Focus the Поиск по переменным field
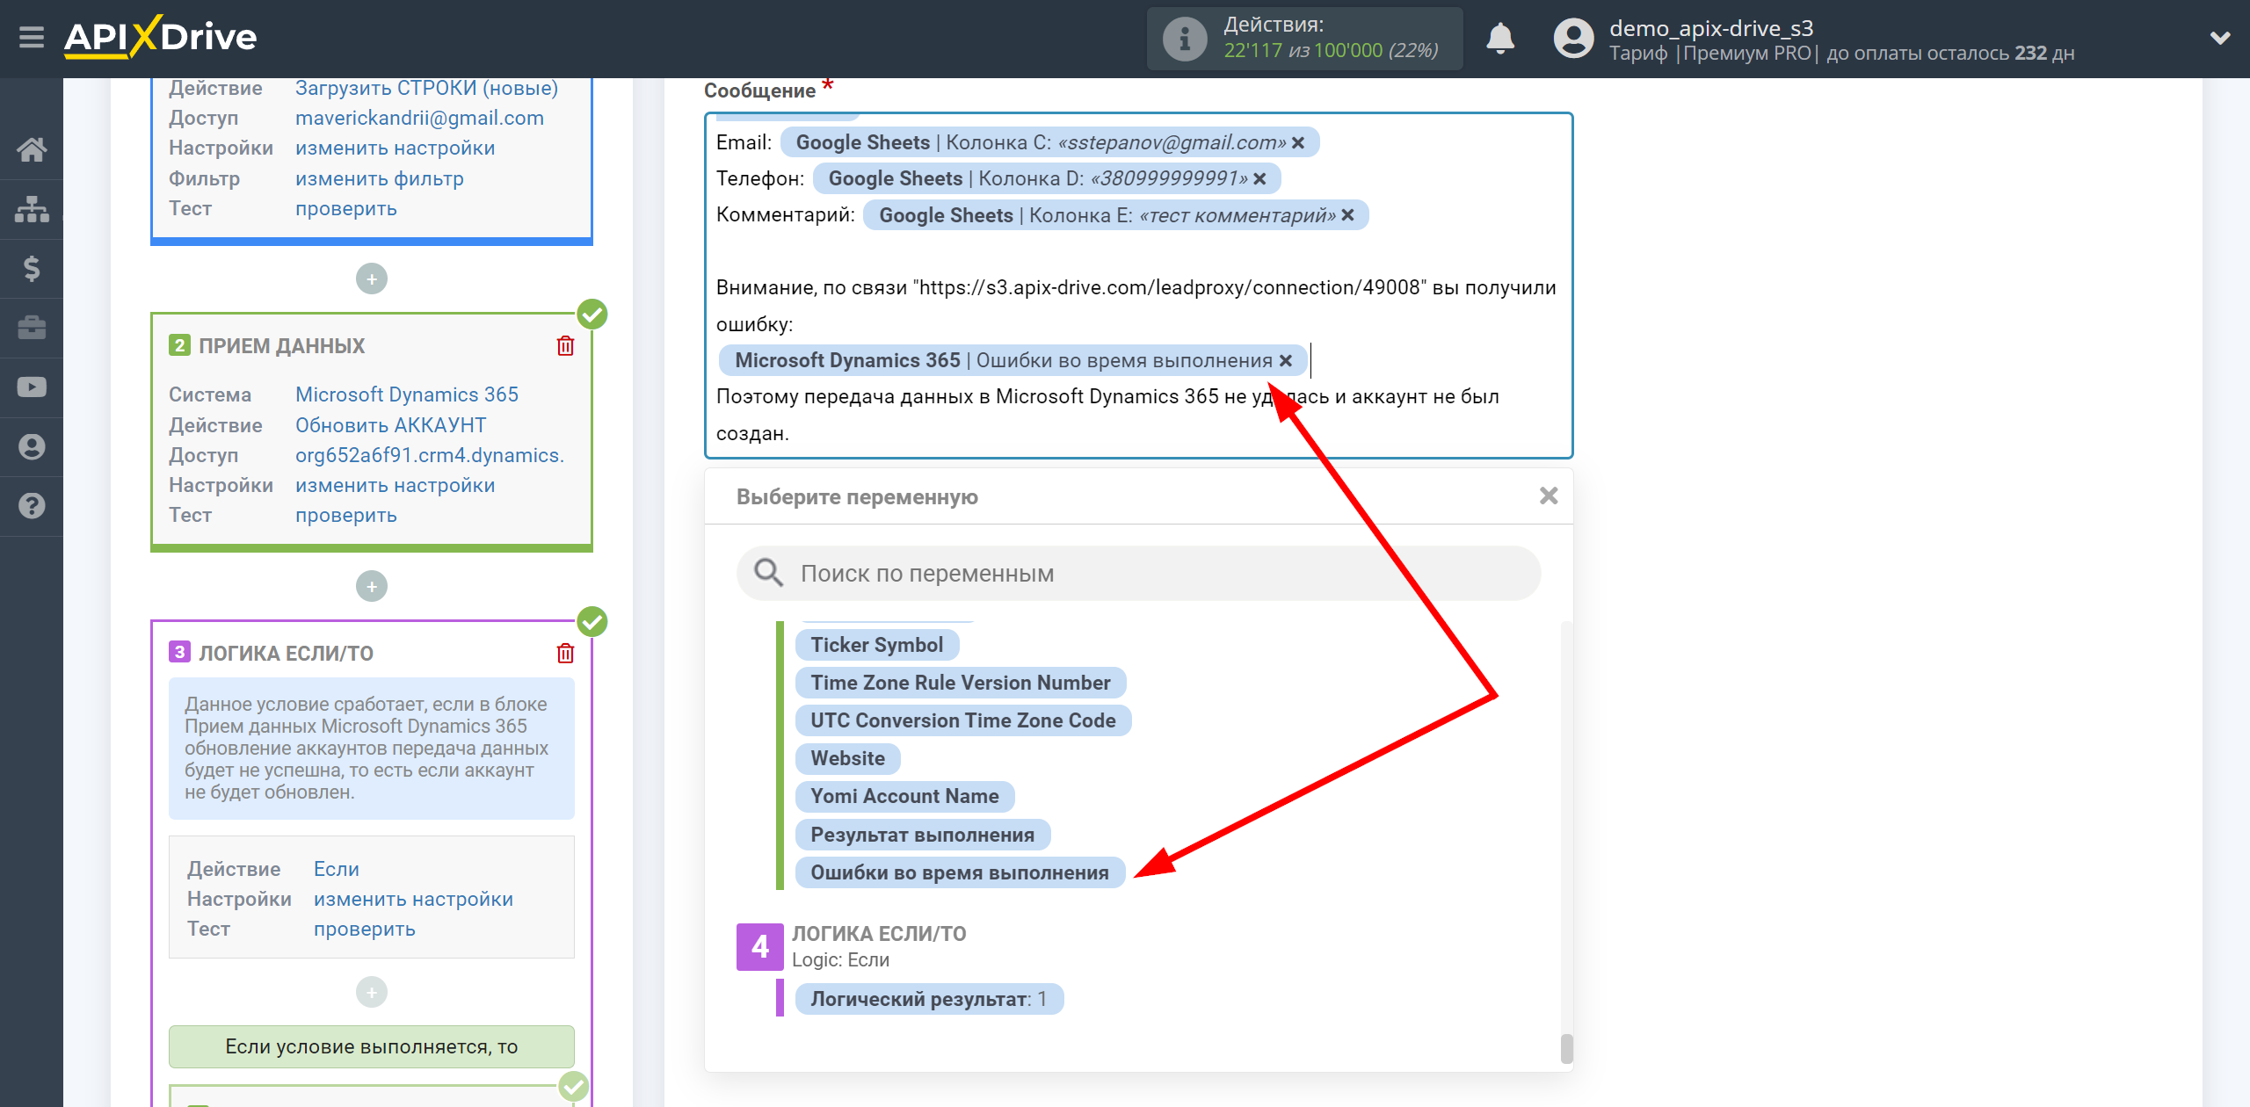This screenshot has height=1107, width=2250. (x=1139, y=574)
